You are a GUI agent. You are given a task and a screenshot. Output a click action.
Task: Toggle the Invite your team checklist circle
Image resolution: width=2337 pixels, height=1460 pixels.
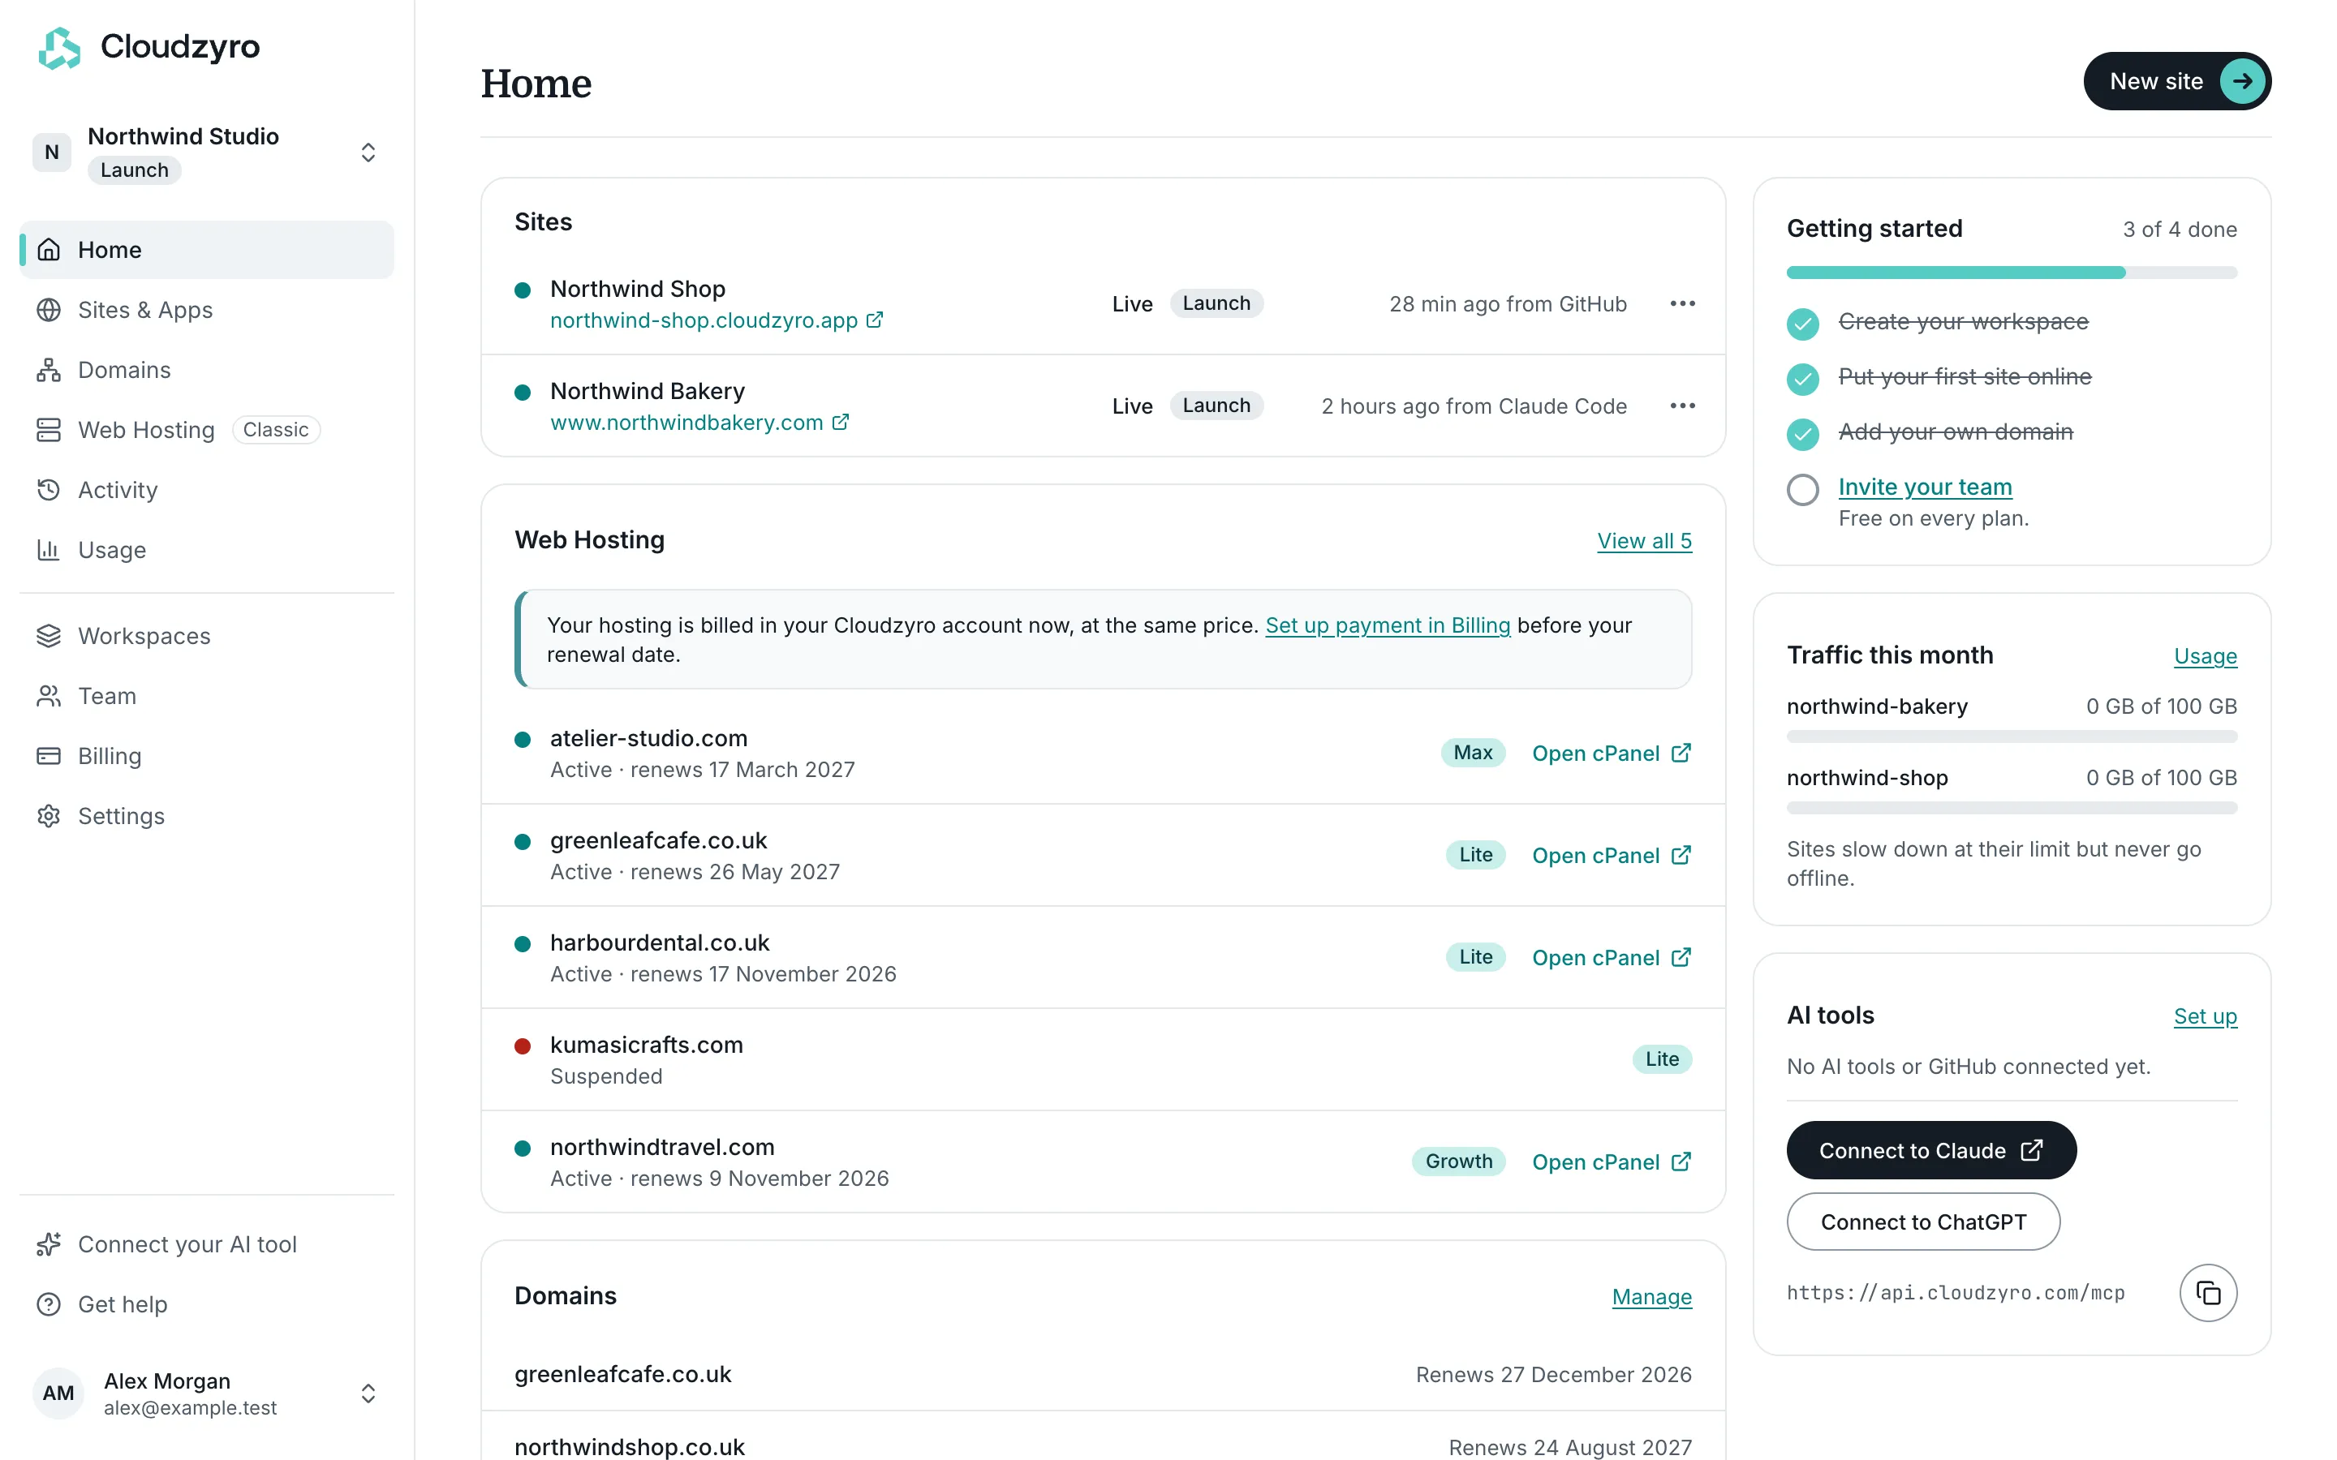click(1802, 490)
